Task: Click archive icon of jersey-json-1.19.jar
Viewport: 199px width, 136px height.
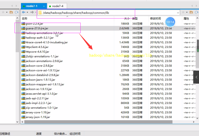Action: click(23, 117)
